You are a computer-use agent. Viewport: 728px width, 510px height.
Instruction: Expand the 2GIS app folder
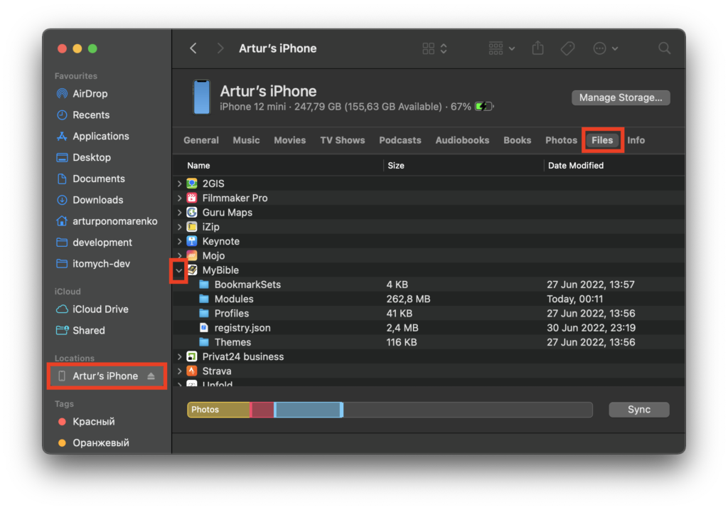[179, 184]
